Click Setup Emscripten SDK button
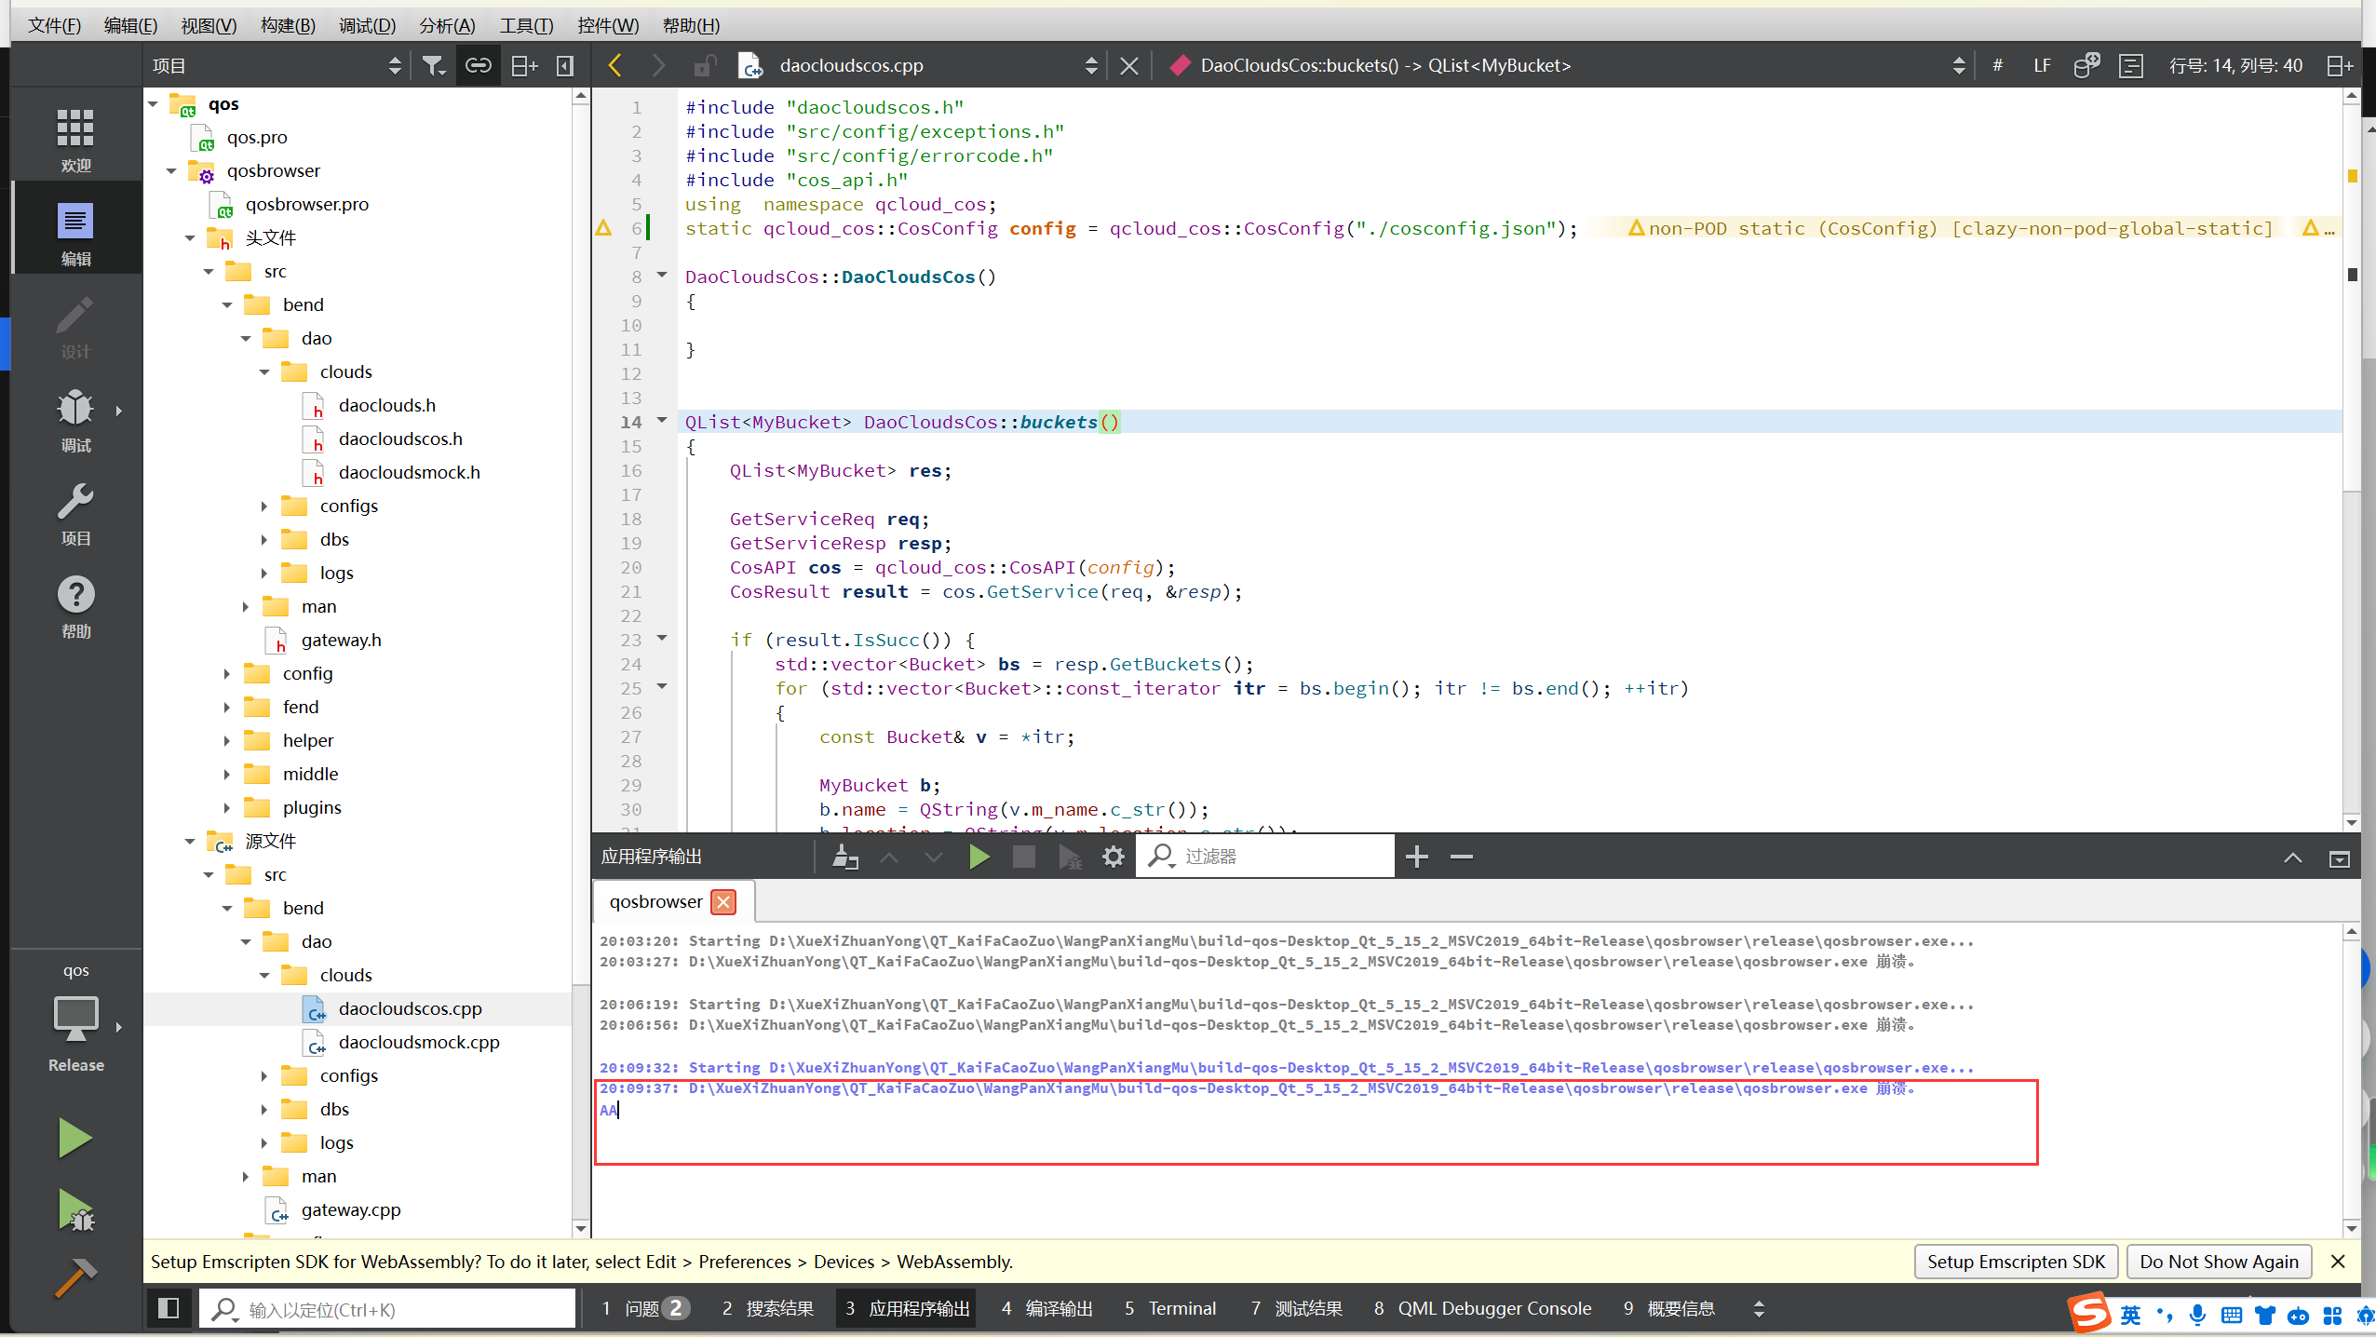Screen dimensions: 2376x1337 [x=2016, y=1262]
